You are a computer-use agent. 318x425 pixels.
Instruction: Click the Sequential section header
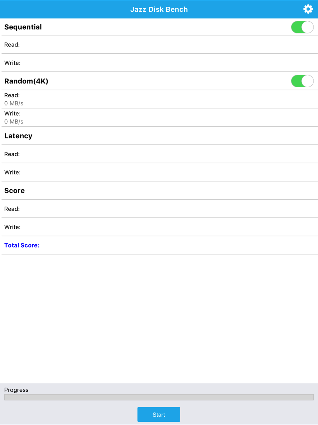[x=23, y=27]
